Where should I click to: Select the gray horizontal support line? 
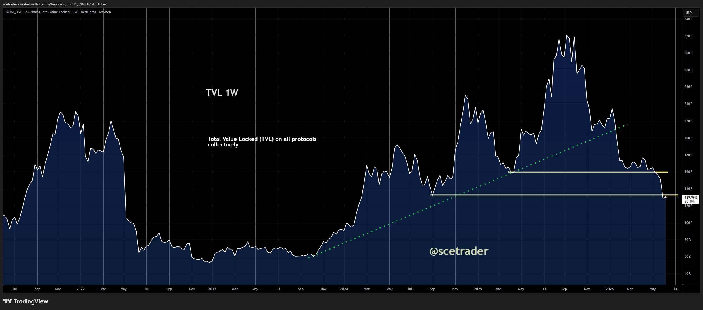(x=554, y=195)
